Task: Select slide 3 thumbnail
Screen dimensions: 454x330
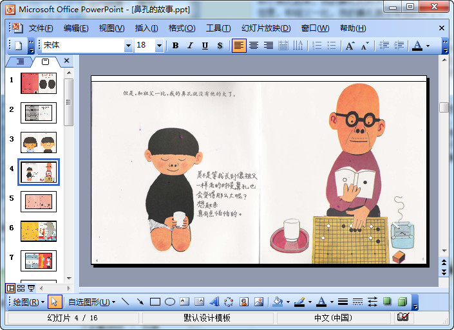Action: [x=39, y=142]
